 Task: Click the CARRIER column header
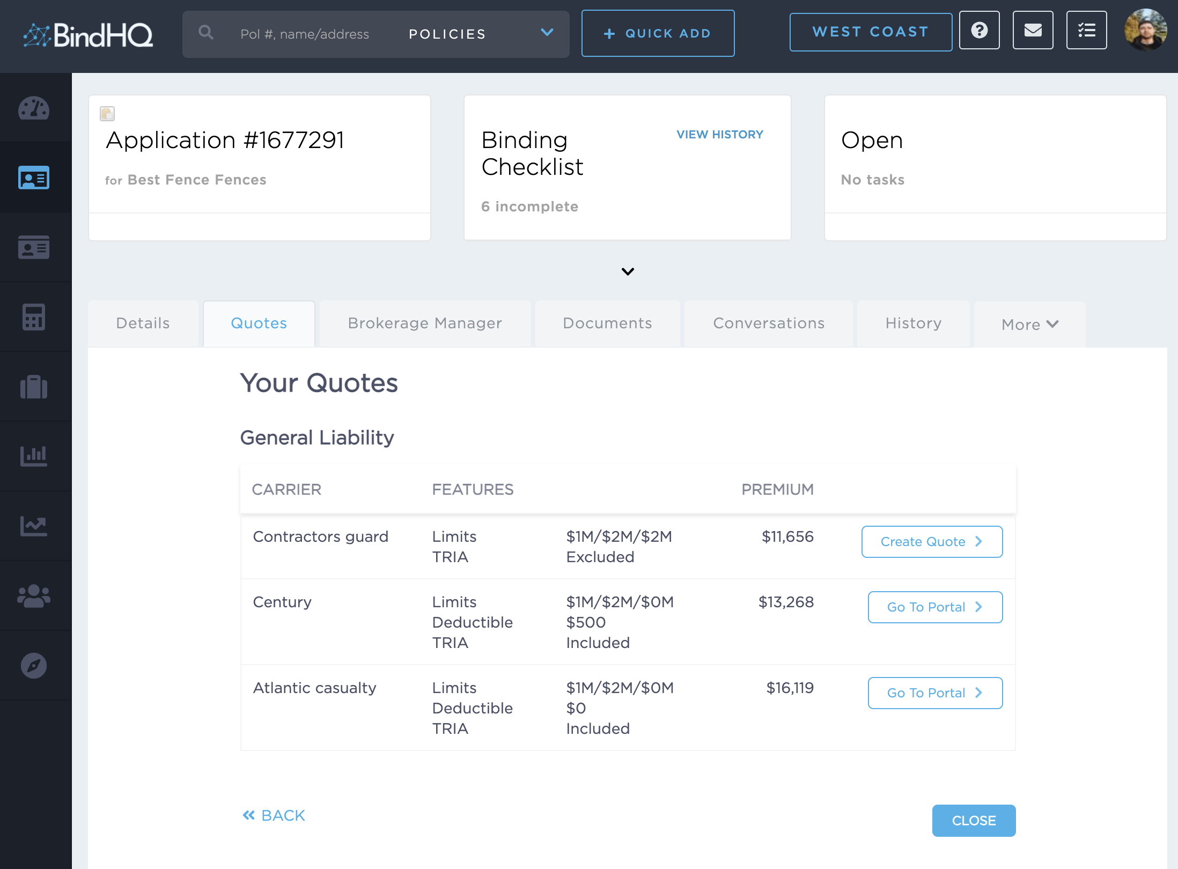point(286,490)
